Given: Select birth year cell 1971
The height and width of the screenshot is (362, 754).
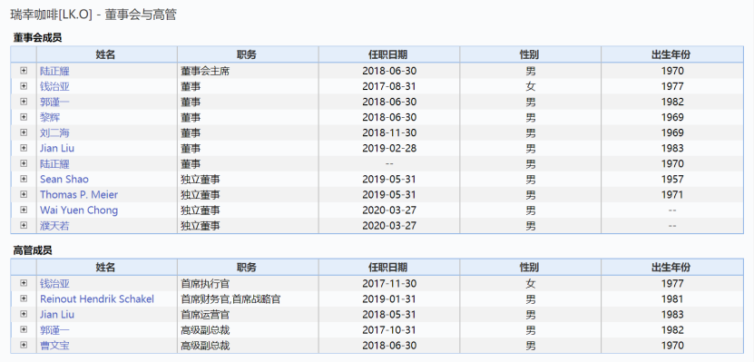Looking at the screenshot, I should pyautogui.click(x=672, y=195).
